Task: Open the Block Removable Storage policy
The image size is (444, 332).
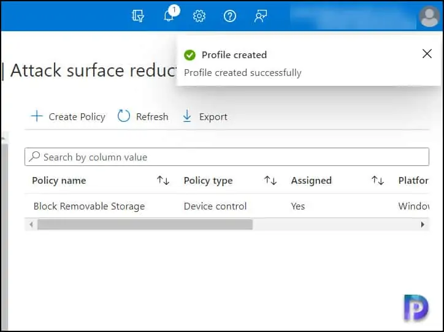Action: coord(89,206)
